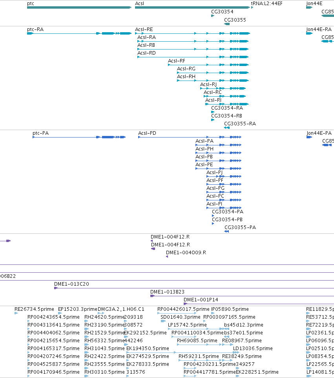This screenshot has width=334, height=378.
Task: Click the CG30355-PA label
Action: click(x=240, y=228)
